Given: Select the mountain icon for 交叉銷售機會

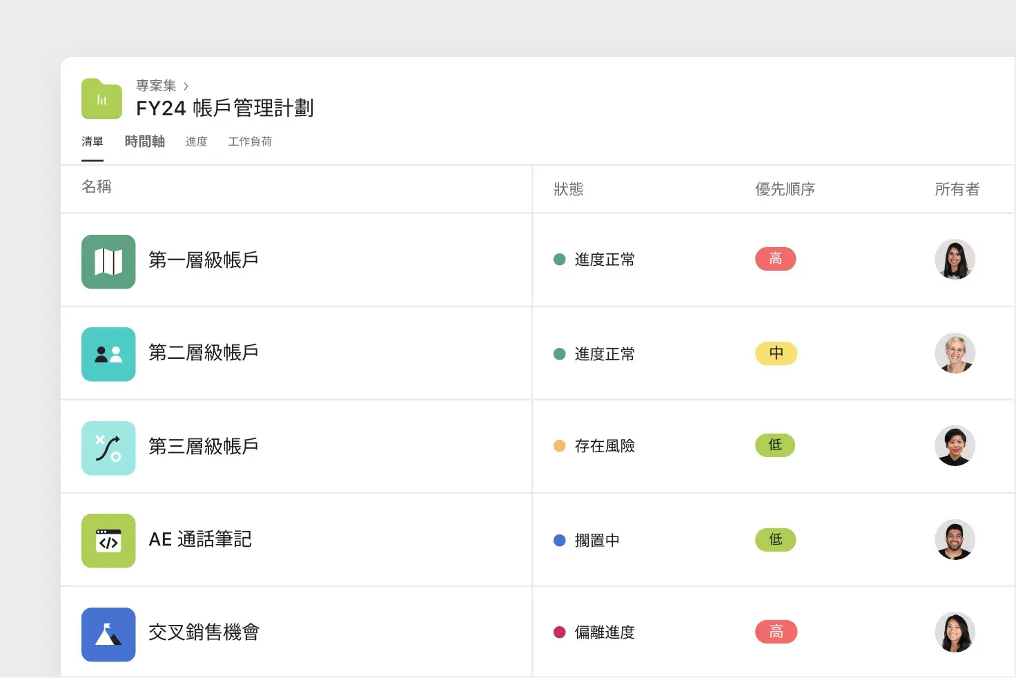Looking at the screenshot, I should click(x=108, y=634).
